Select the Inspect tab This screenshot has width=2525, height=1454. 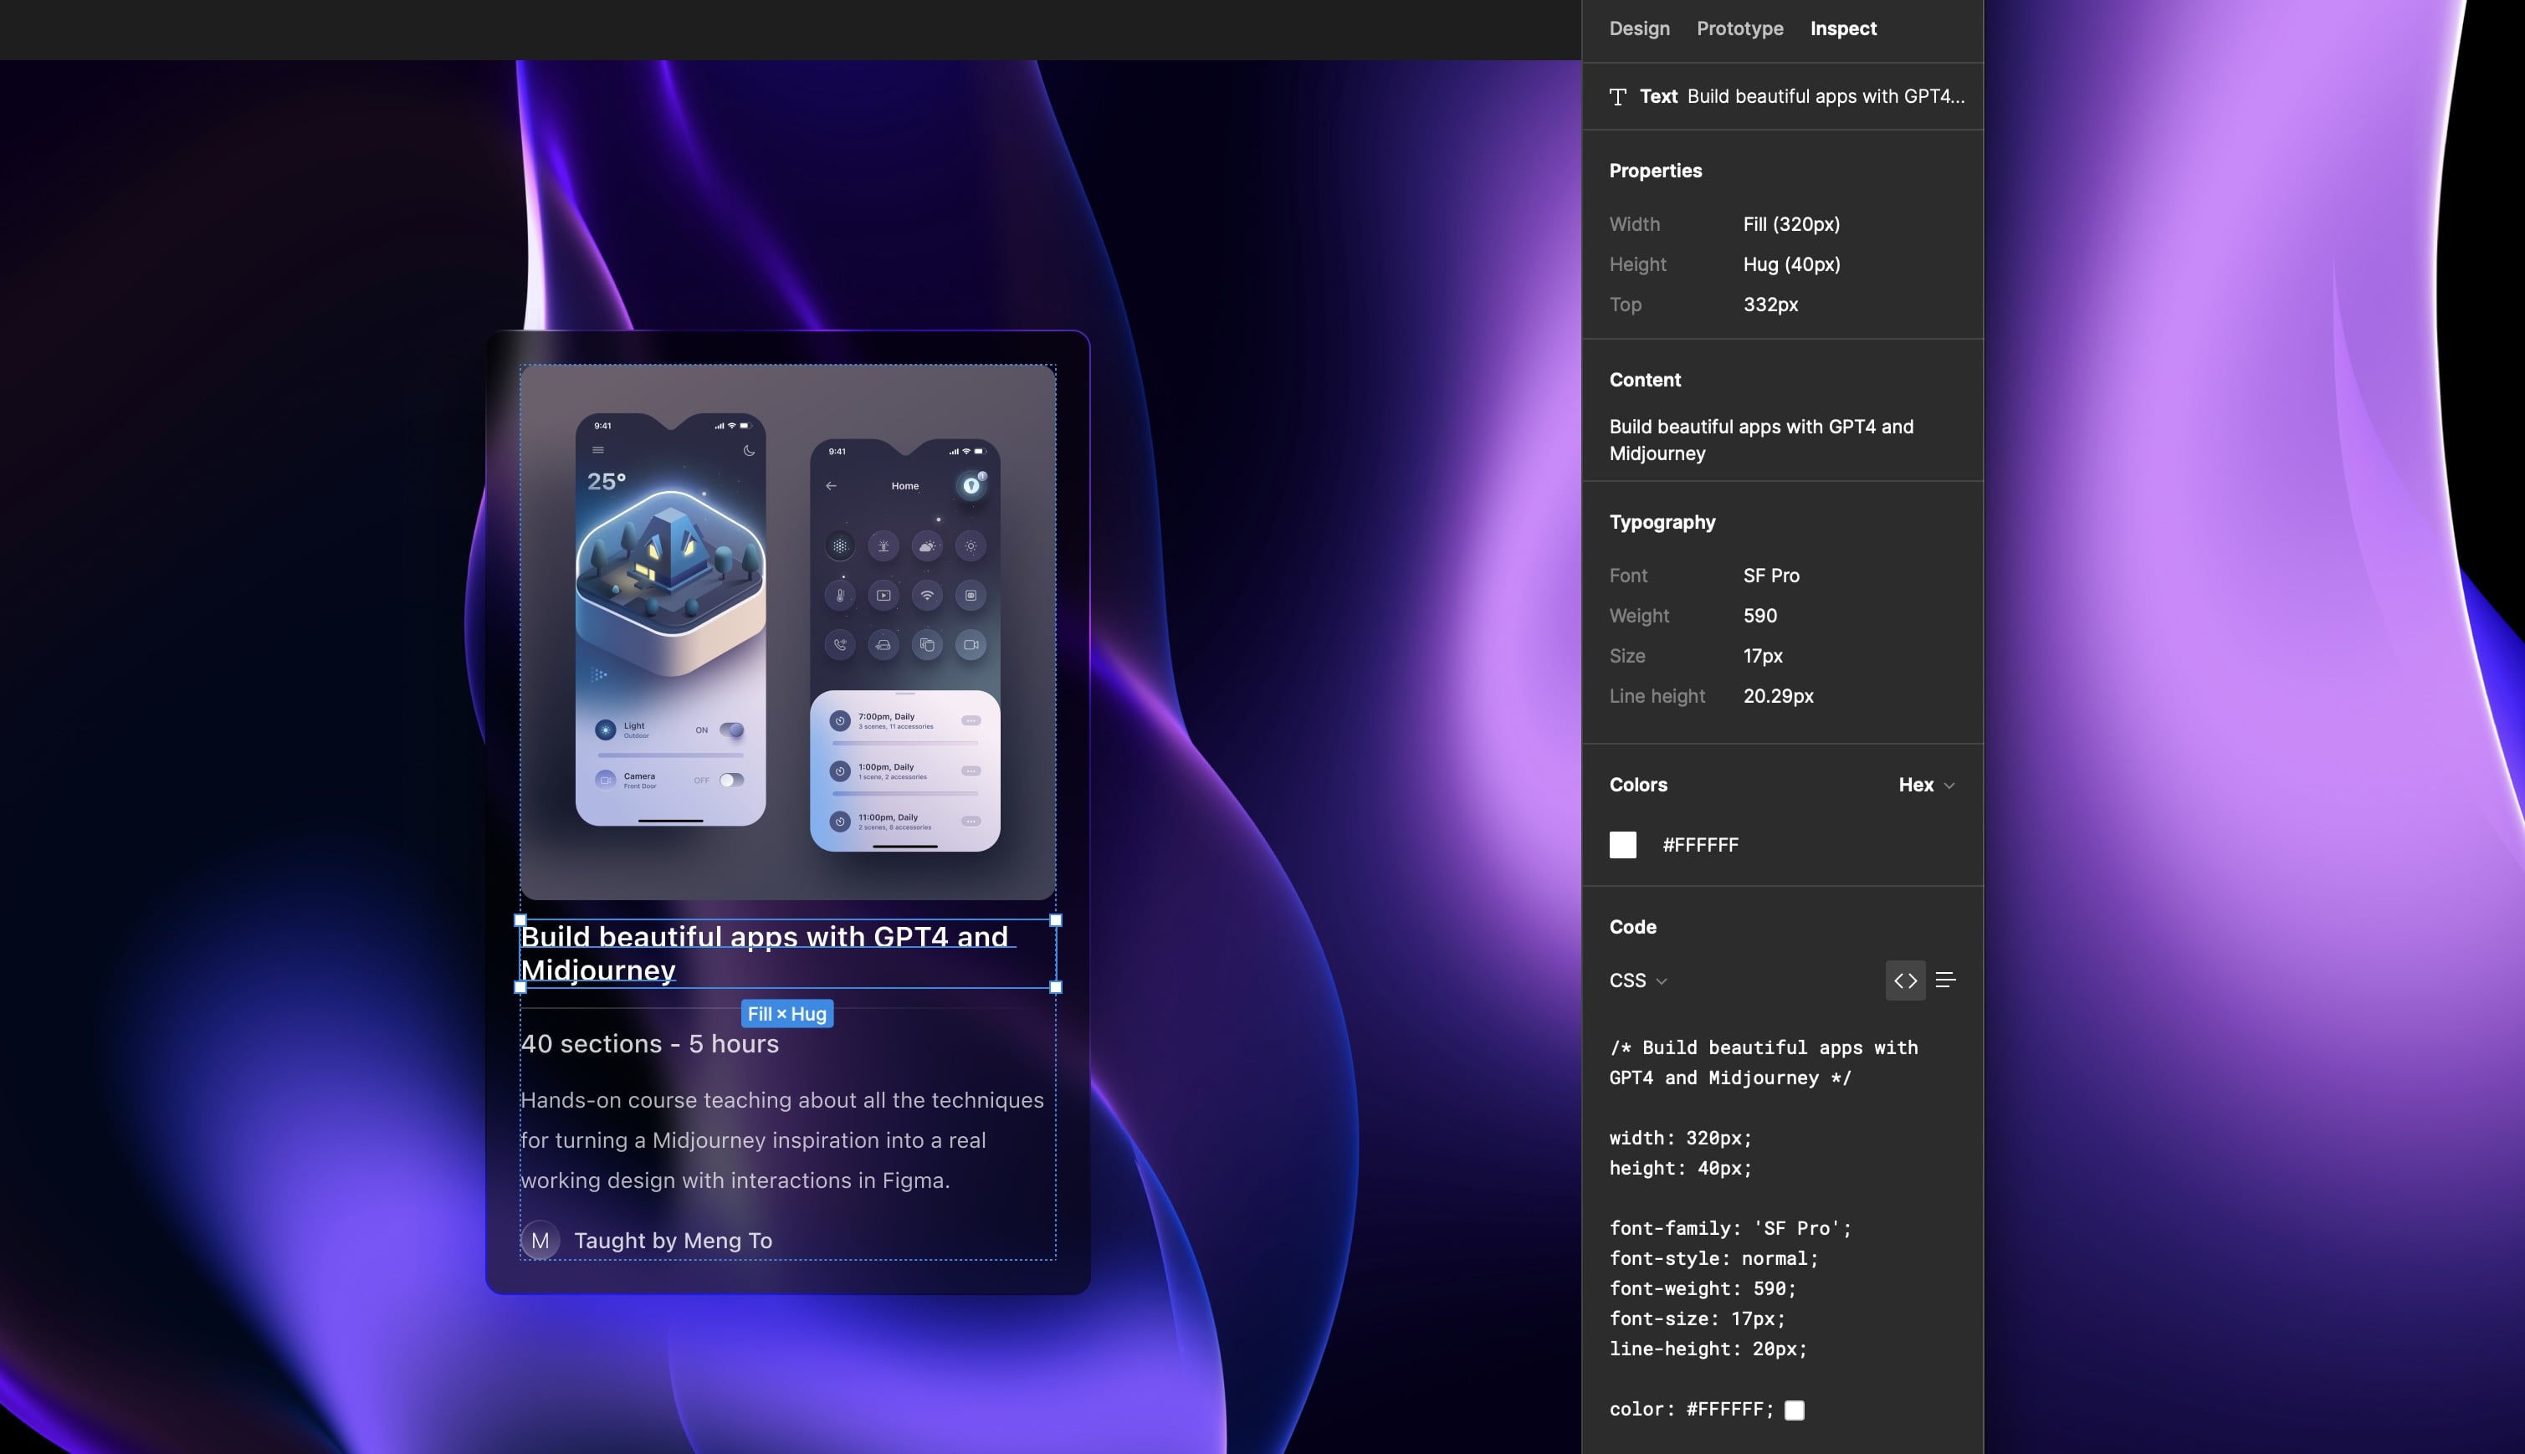click(x=1843, y=29)
